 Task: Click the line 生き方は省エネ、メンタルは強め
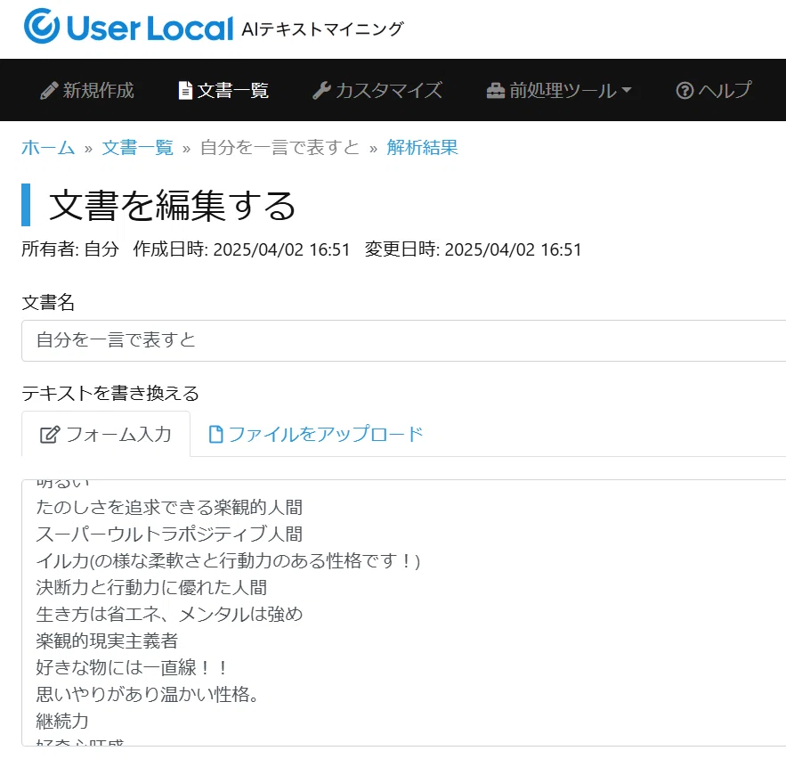[169, 615]
